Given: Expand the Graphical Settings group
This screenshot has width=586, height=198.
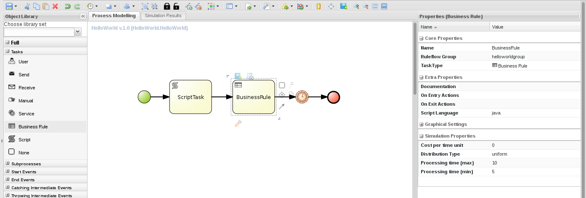Looking at the screenshot, I should 422,124.
